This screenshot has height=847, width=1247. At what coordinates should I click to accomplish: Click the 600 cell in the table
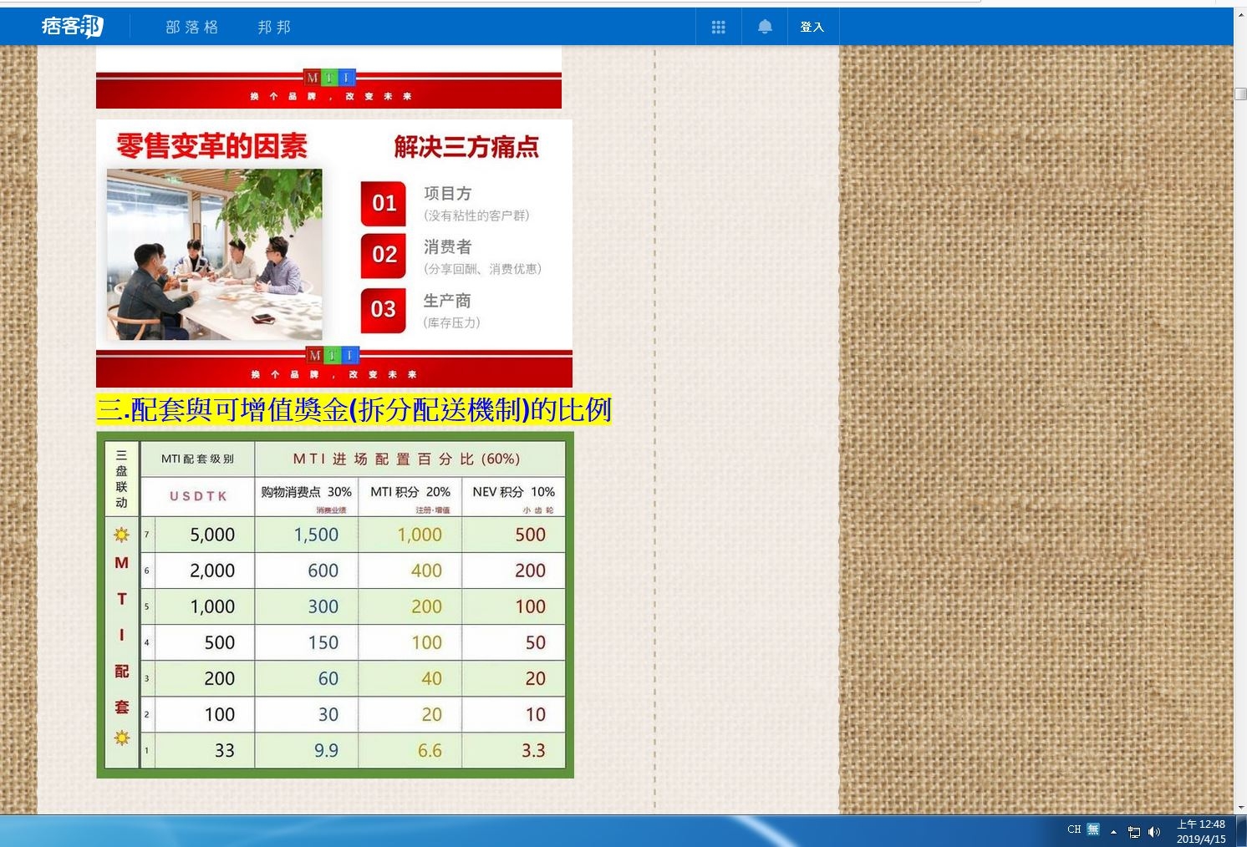(306, 571)
